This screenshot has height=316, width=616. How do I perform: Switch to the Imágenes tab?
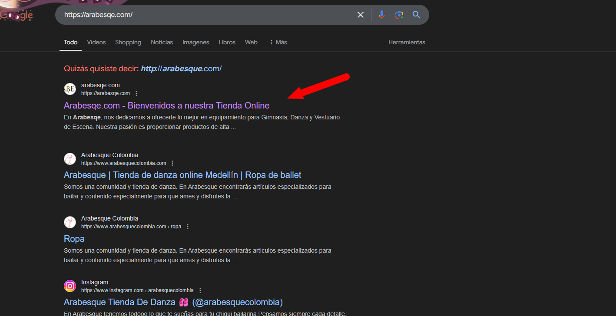196,42
